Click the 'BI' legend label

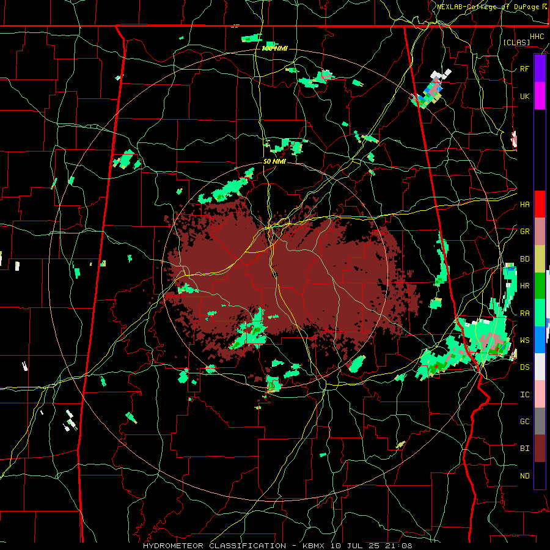point(525,449)
